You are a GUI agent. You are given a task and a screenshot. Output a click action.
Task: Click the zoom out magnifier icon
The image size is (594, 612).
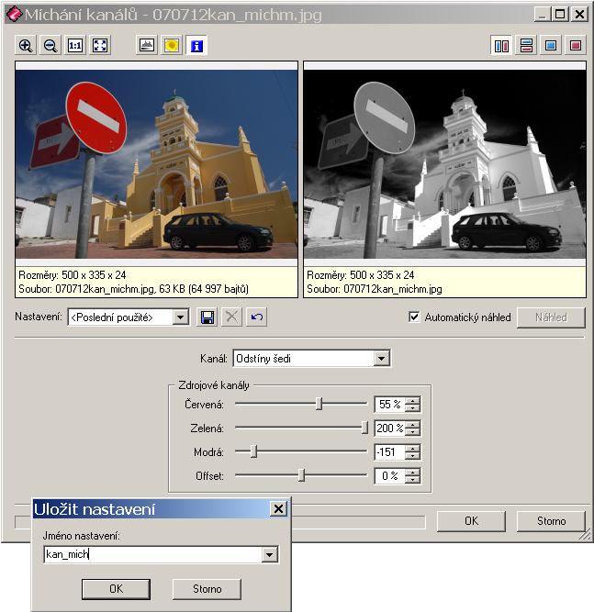click(x=50, y=45)
